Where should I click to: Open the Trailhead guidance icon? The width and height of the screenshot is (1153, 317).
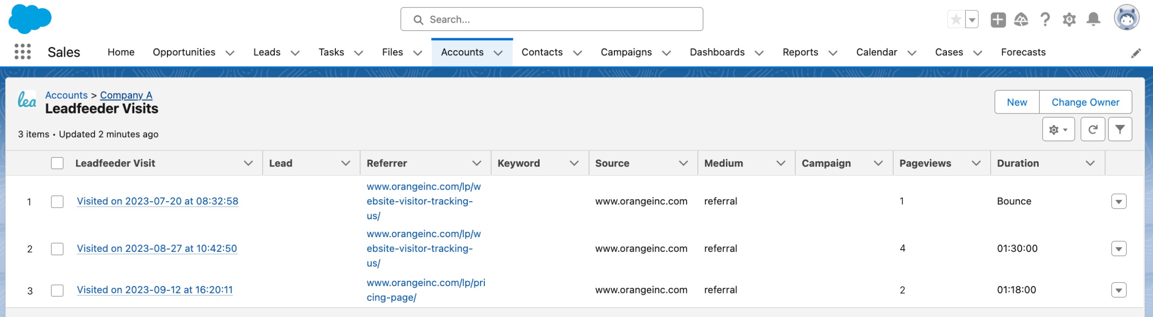pyautogui.click(x=1021, y=19)
